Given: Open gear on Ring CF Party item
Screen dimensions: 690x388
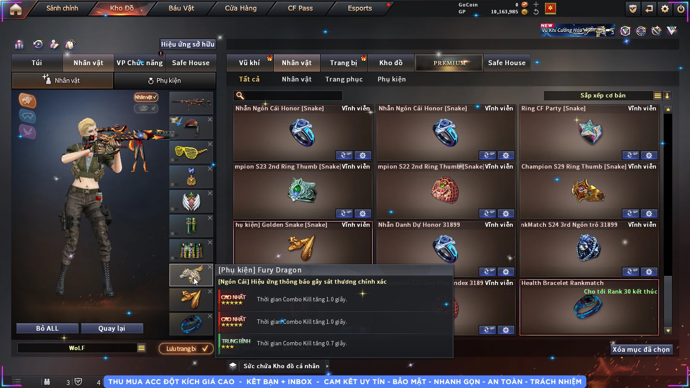Looking at the screenshot, I should [x=649, y=155].
